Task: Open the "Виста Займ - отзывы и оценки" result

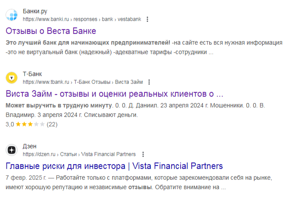Action: (x=114, y=94)
